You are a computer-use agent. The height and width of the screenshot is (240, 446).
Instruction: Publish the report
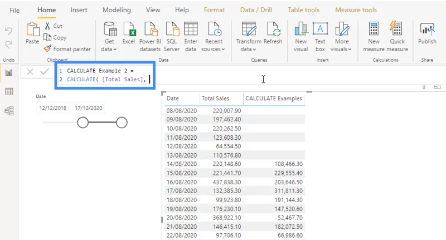tap(427, 33)
